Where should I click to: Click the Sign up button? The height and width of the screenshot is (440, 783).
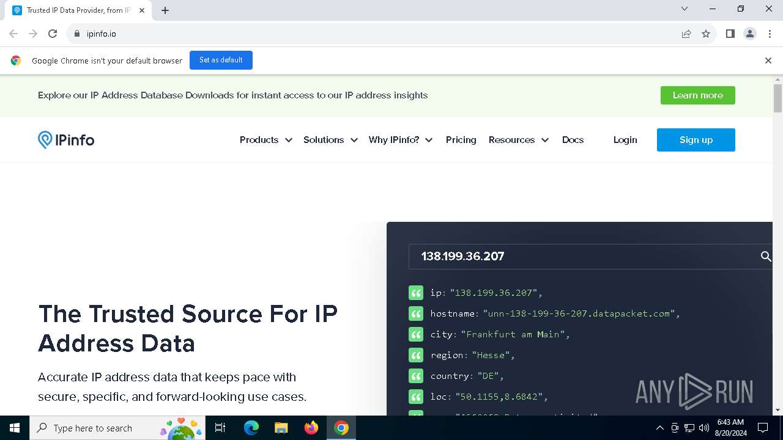[696, 140]
